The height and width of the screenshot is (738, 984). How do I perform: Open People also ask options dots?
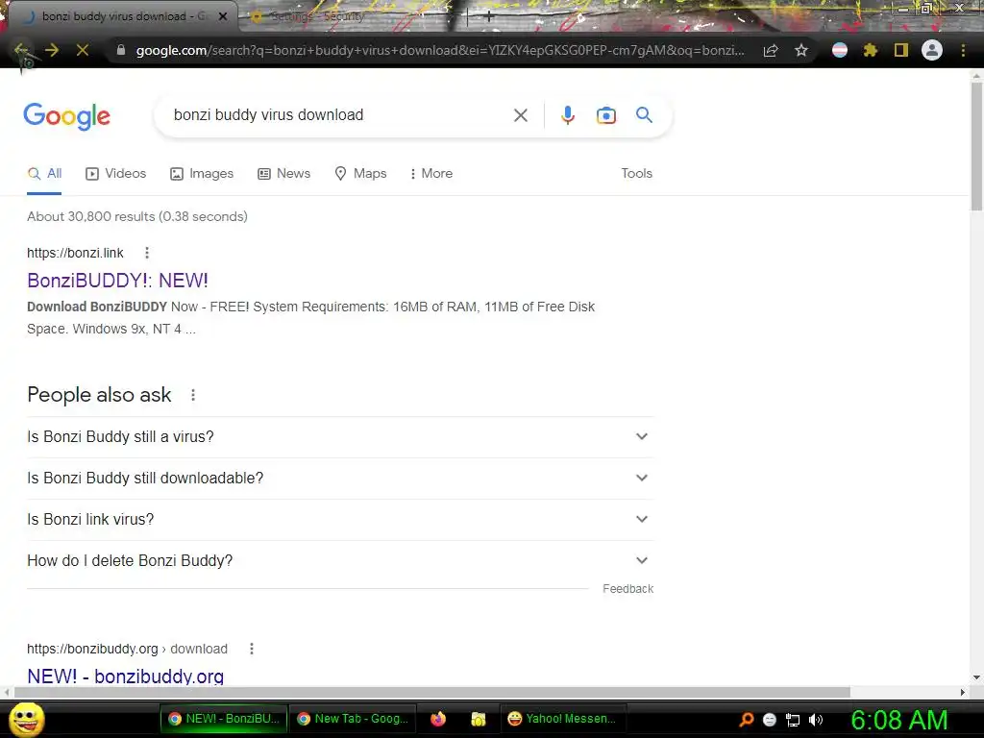(193, 395)
